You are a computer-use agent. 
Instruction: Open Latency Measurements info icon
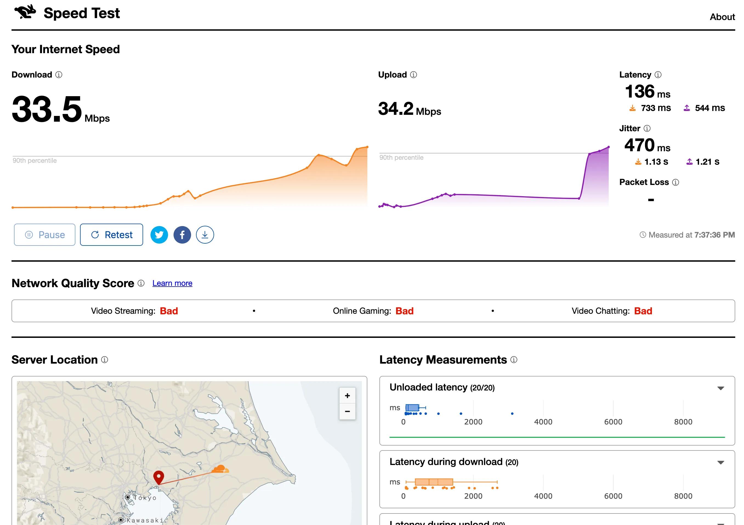coord(514,360)
